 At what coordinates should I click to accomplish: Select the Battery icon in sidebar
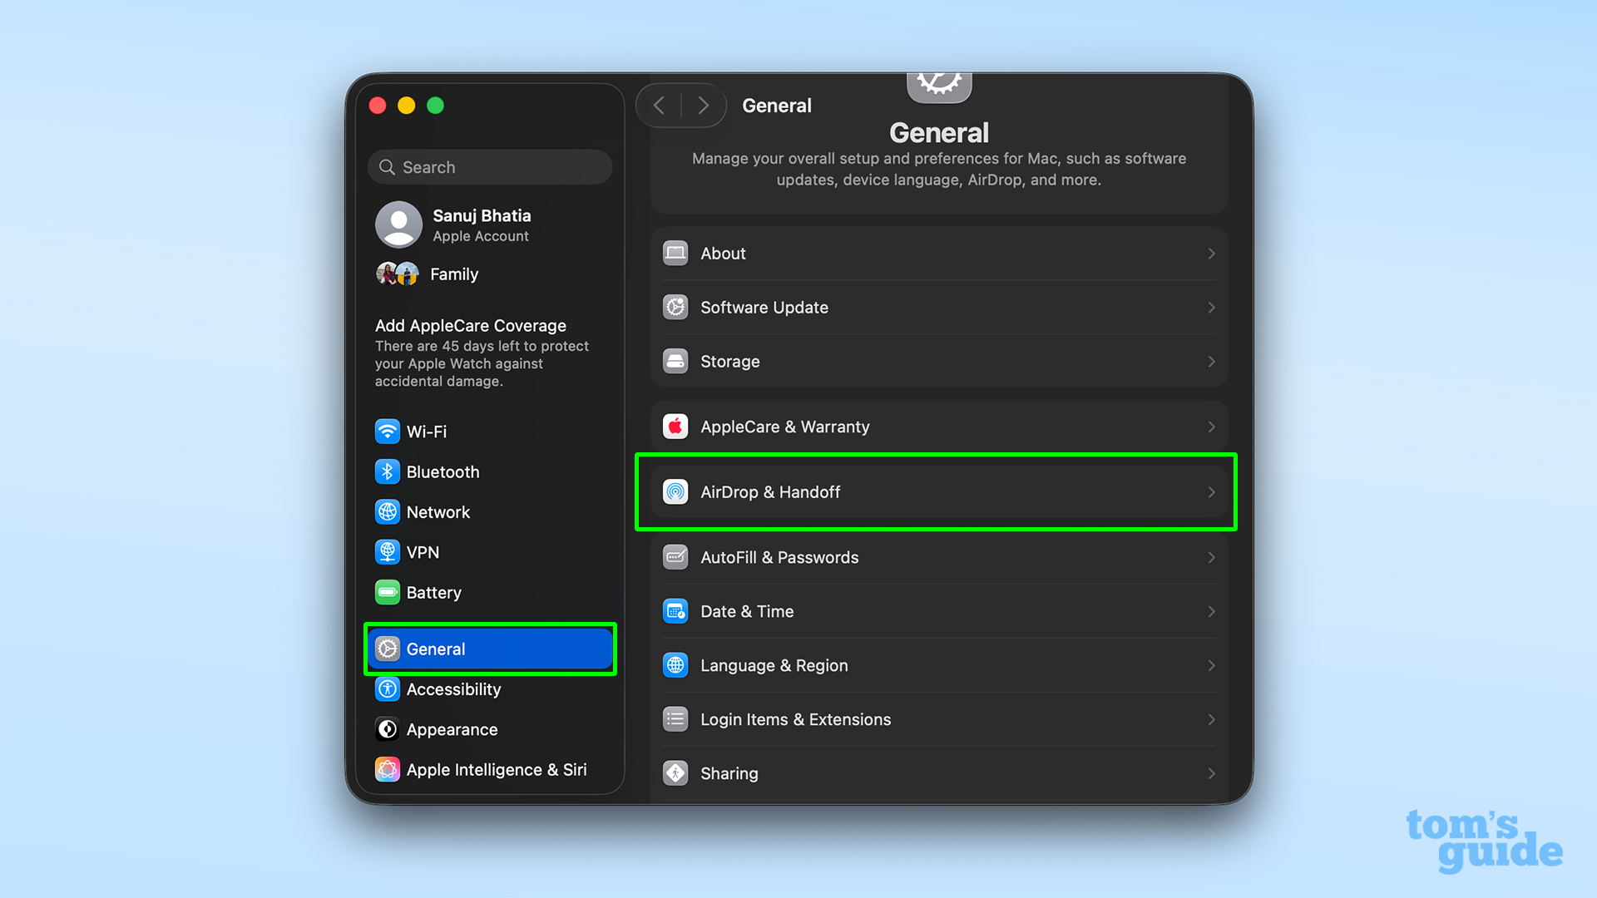388,592
